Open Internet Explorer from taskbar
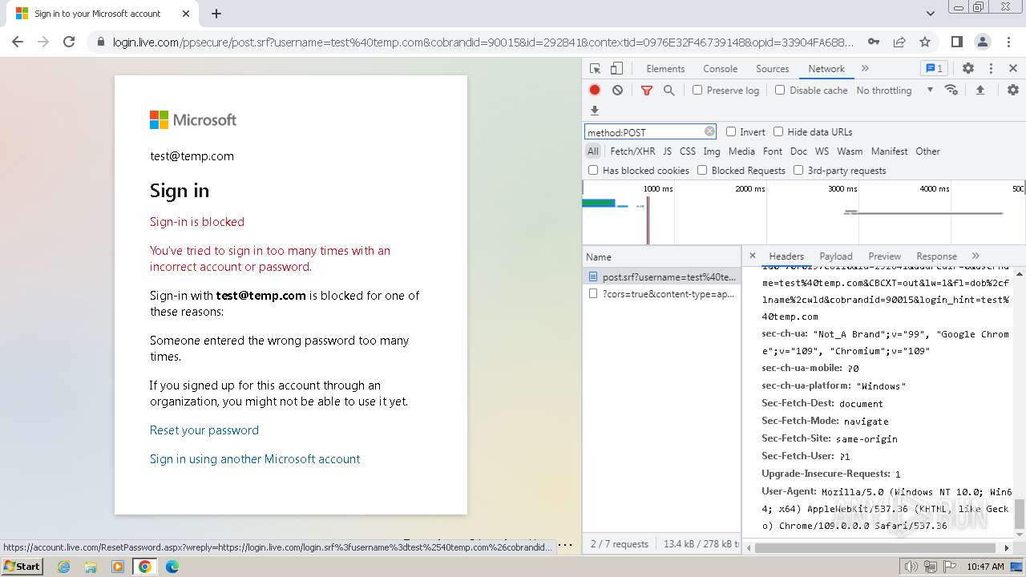Image resolution: width=1026 pixels, height=577 pixels. pos(64,567)
